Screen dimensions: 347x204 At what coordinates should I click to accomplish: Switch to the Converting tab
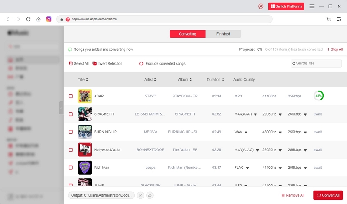point(187,34)
